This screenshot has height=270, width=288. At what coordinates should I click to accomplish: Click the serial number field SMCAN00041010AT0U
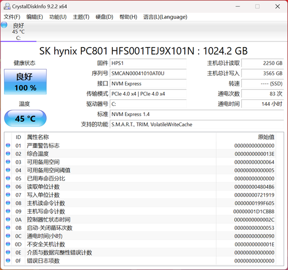point(148,74)
